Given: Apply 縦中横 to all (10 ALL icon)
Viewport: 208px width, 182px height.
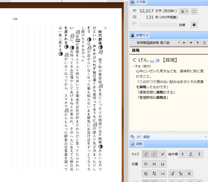Looking at the screenshot, I should click(191, 154).
